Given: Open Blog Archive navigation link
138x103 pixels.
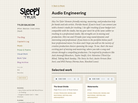Looking at the screenshot, I should 23,62.
